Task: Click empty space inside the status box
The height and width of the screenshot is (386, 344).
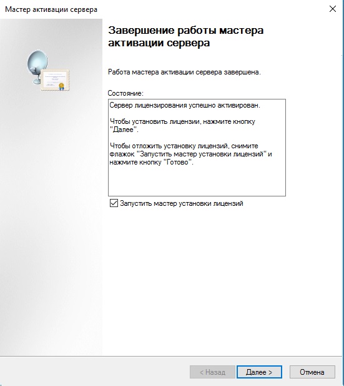Action: click(197, 181)
